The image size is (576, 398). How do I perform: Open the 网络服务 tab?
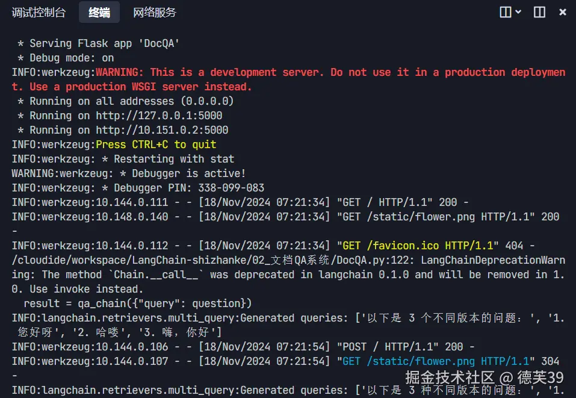(x=155, y=13)
